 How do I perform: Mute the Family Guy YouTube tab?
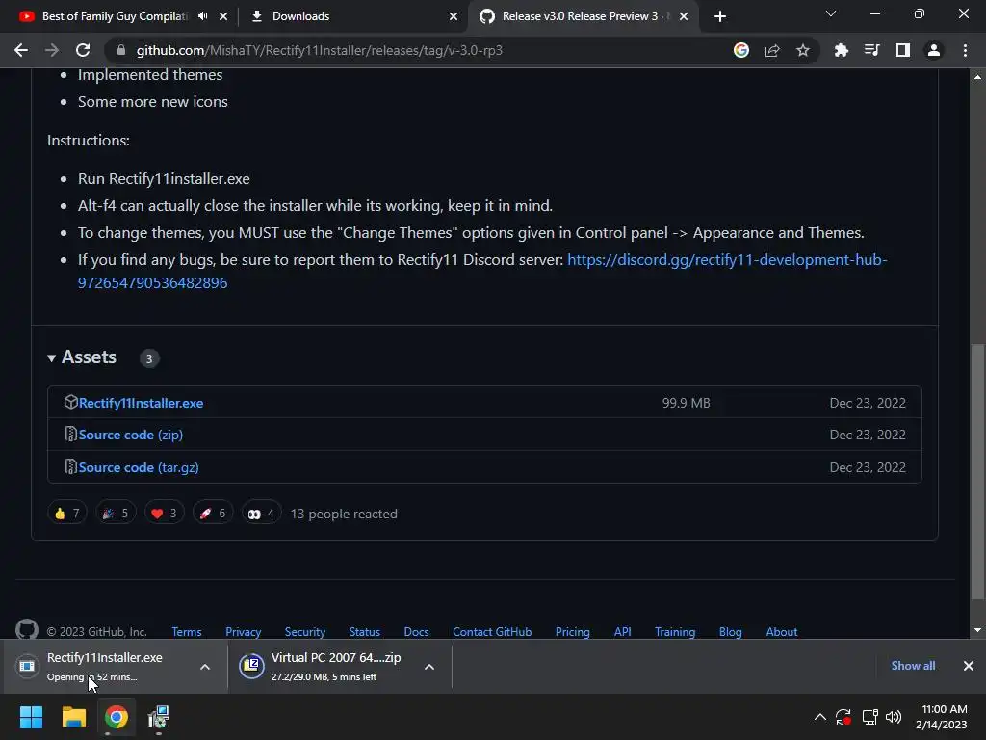202,16
